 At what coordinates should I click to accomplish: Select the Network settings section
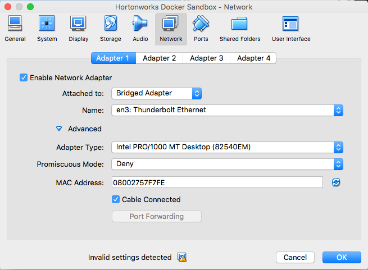point(171,29)
